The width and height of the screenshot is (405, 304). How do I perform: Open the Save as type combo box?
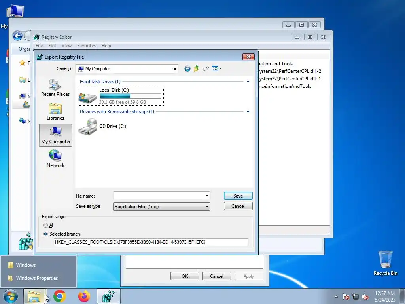(161, 207)
